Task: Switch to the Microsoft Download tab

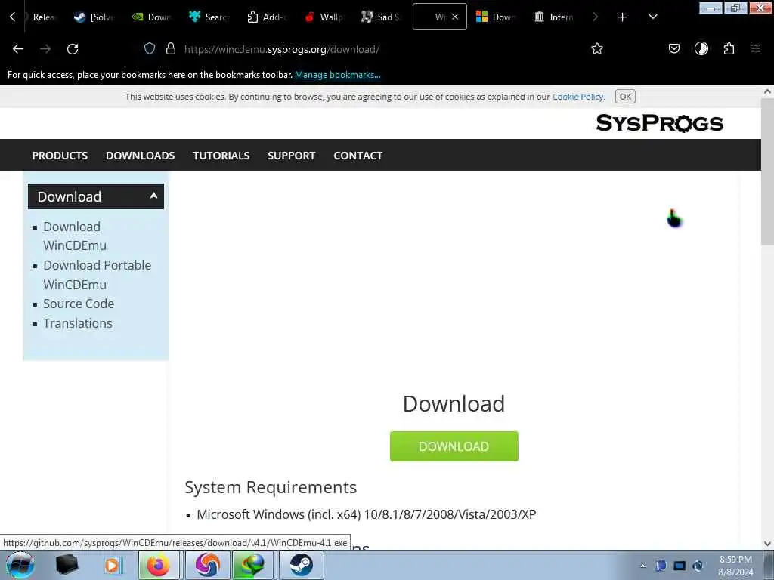Action: tap(497, 17)
